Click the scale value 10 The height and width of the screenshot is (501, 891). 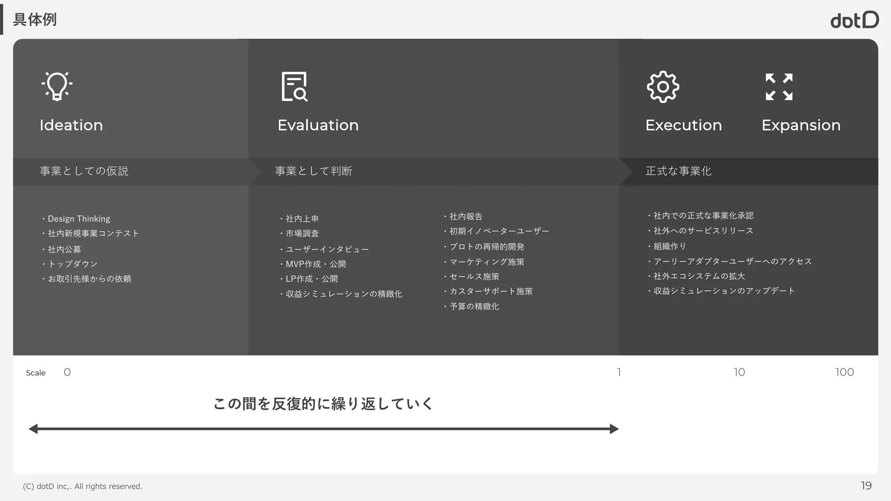click(740, 372)
